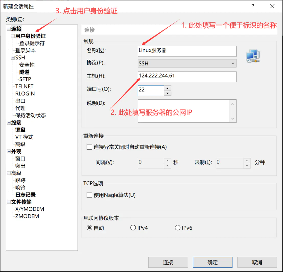Select the IPv6 protocol version
283x272 pixels.
tap(178, 228)
